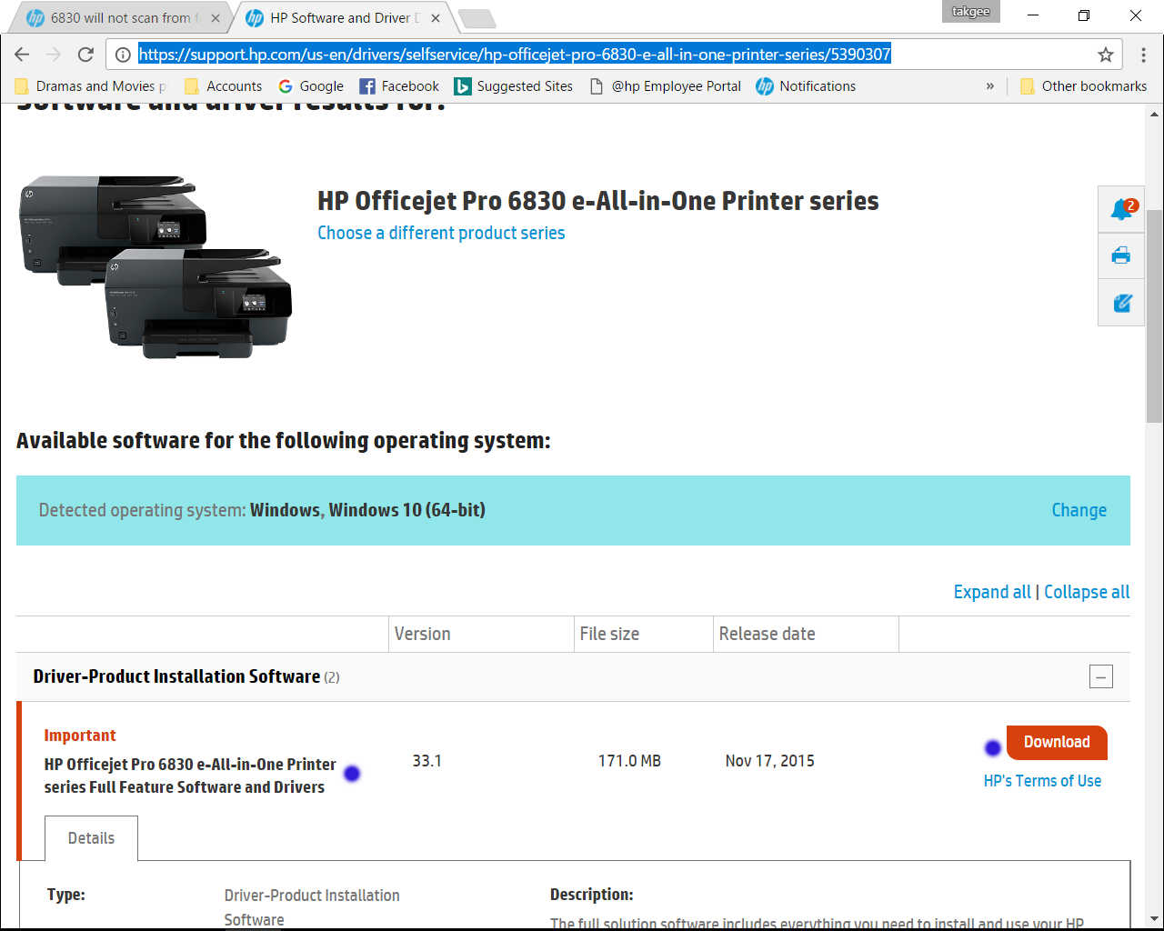Open the Facebook bookmark
The width and height of the screenshot is (1164, 931).
coord(399,86)
